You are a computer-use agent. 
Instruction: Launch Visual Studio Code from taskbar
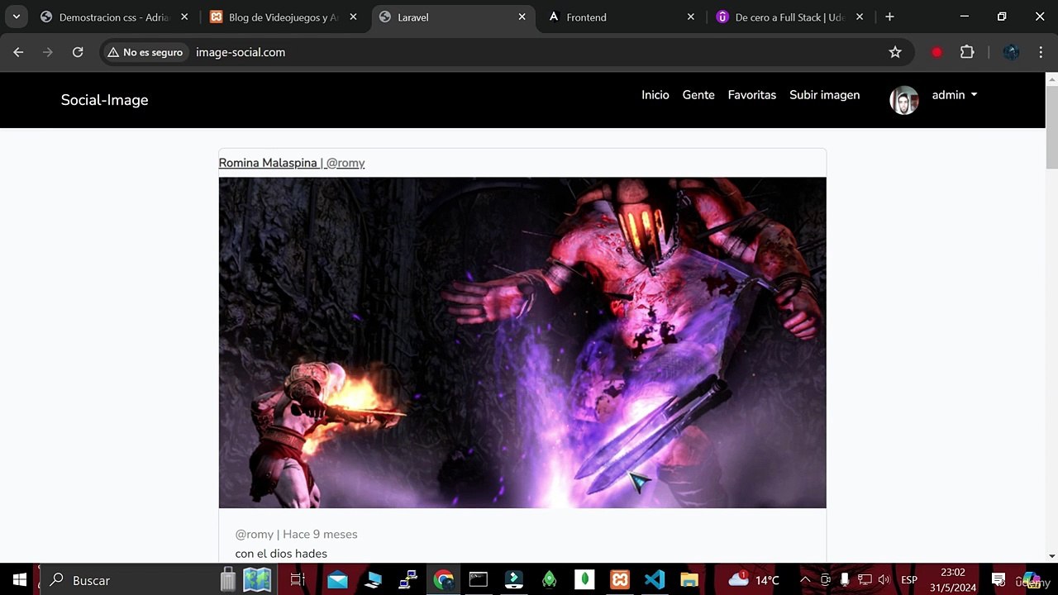(x=655, y=580)
